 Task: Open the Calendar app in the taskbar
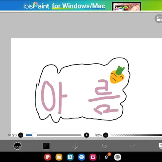[70, 157]
